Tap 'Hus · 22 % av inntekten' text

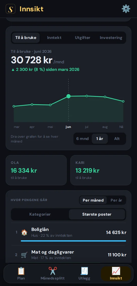52,235
